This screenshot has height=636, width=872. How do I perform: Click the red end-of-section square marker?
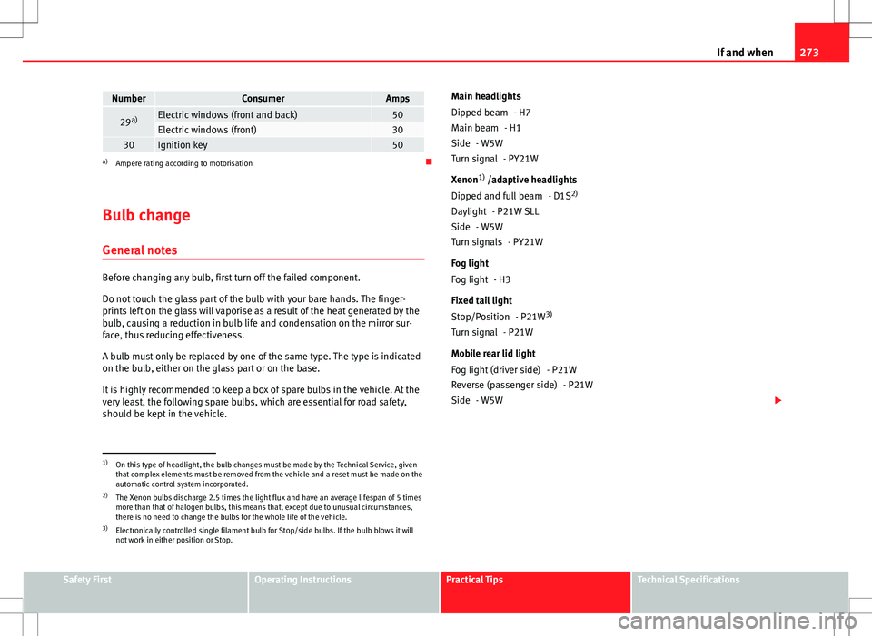coord(429,162)
